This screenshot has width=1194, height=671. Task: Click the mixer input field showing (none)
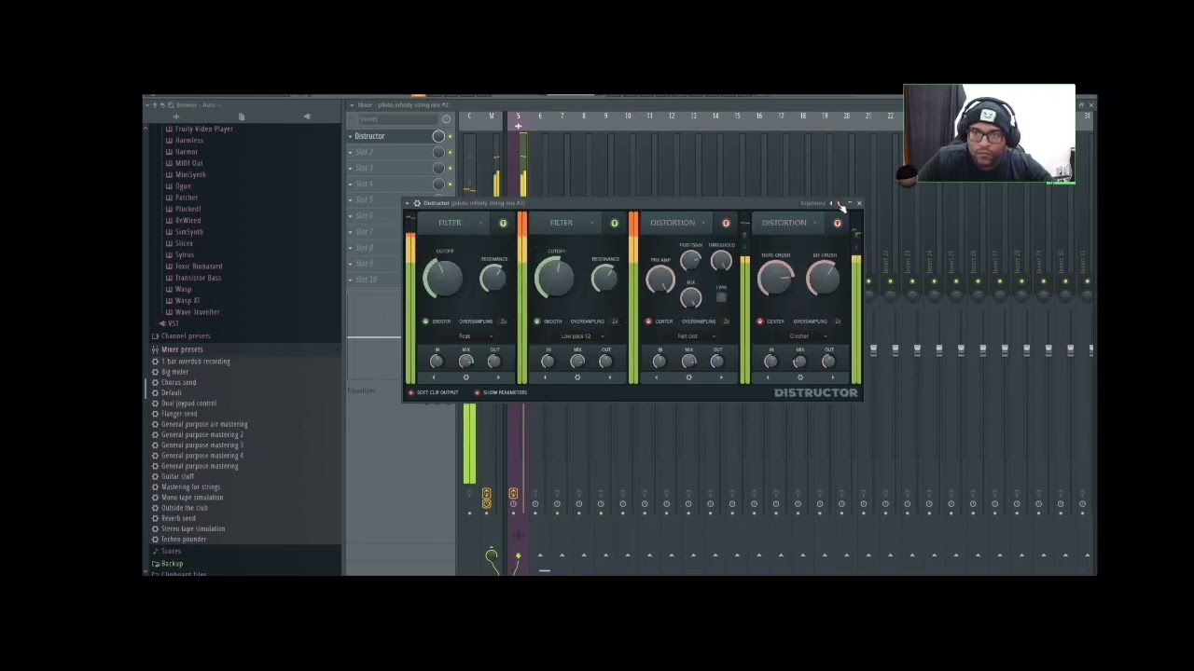coord(398,119)
